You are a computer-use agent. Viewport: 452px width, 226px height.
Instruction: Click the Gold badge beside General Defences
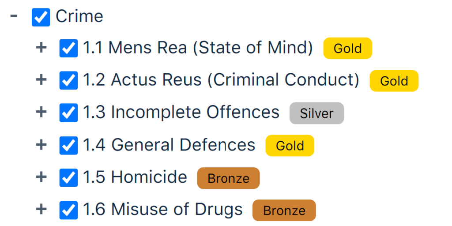290,146
